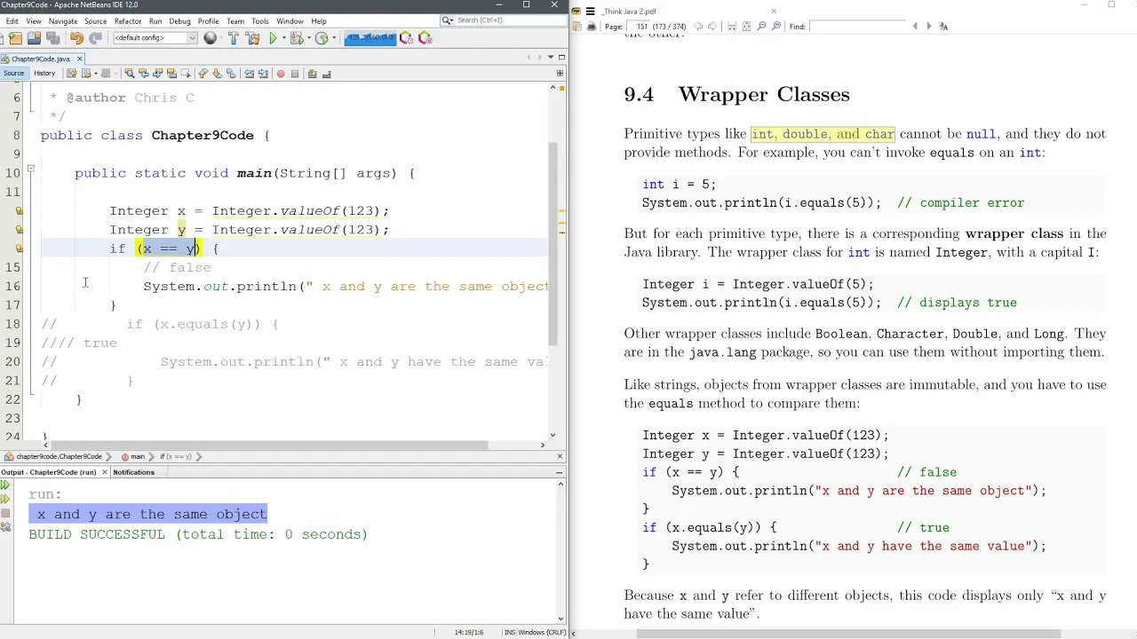Image resolution: width=1137 pixels, height=639 pixels.
Task: Click Shift Line Right icon in editor toolbar
Action: click(264, 74)
